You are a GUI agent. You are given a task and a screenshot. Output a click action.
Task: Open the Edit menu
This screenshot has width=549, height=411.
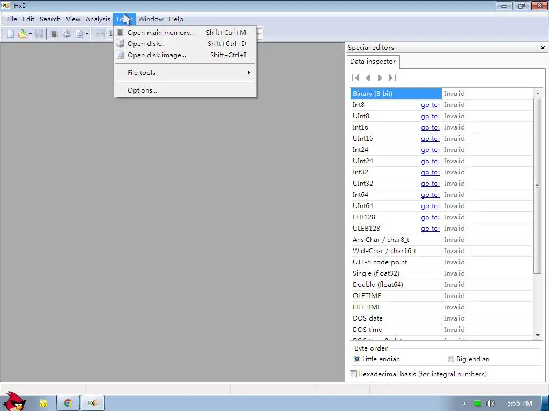(x=28, y=19)
